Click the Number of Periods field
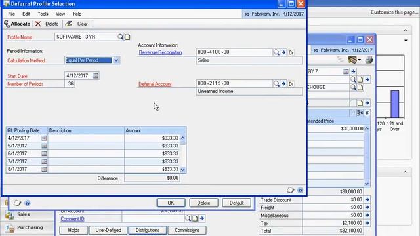Image resolution: width=420 pixels, height=236 pixels. (x=70, y=84)
